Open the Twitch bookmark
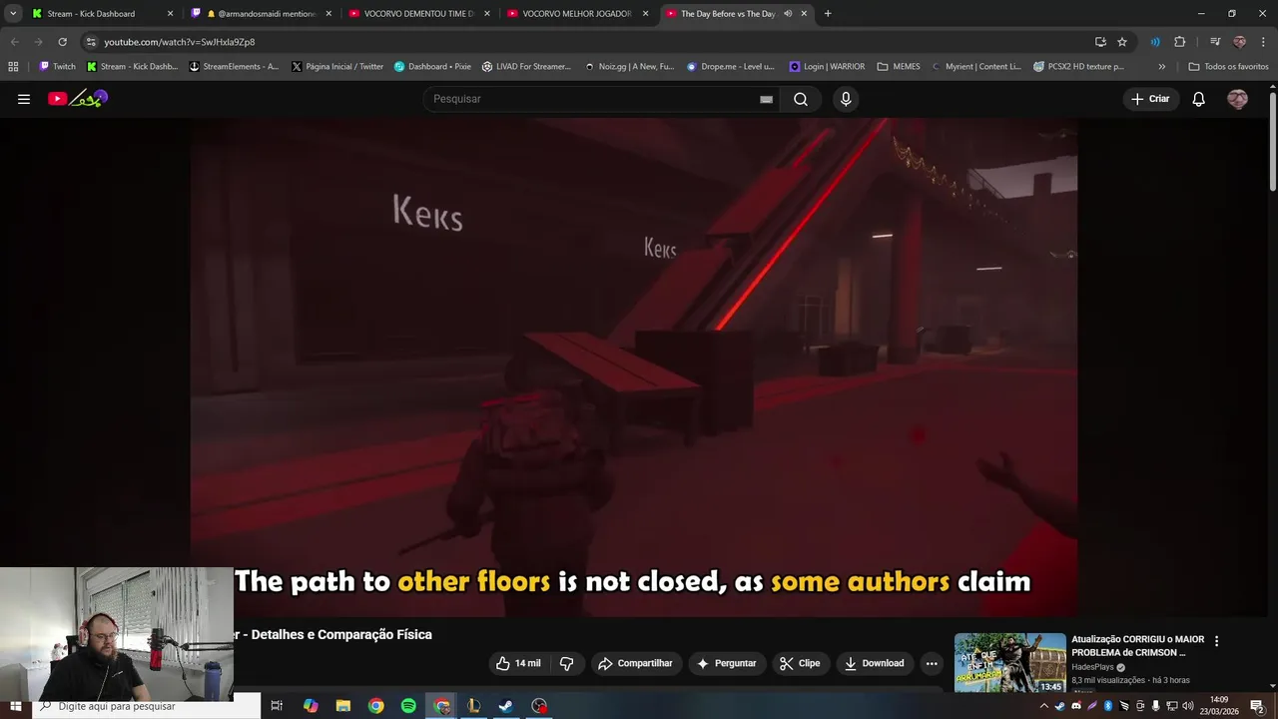The image size is (1278, 719). coord(57,67)
